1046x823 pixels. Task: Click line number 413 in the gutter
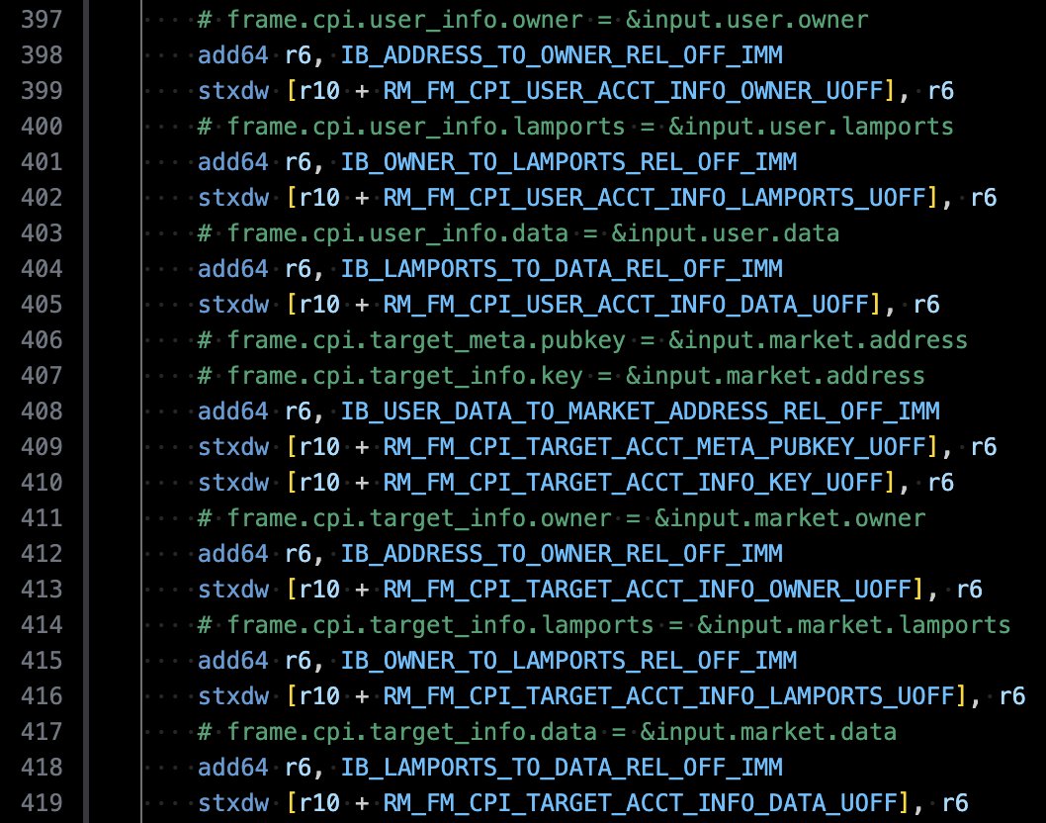(x=42, y=589)
